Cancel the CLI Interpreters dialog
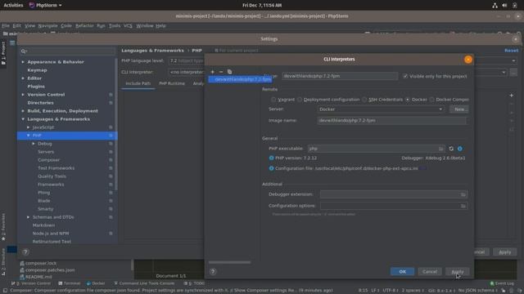Viewport: 524px width, 294px height. click(430, 272)
